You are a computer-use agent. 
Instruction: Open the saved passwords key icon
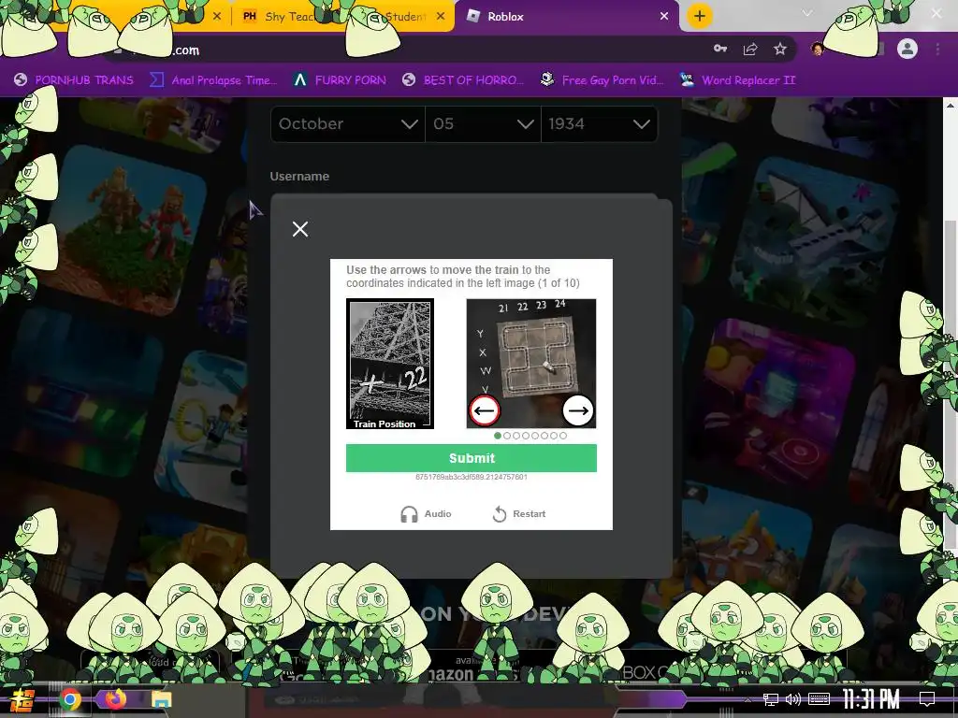720,49
